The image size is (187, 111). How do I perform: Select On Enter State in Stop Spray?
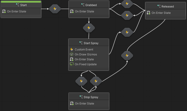click(x=84, y=103)
